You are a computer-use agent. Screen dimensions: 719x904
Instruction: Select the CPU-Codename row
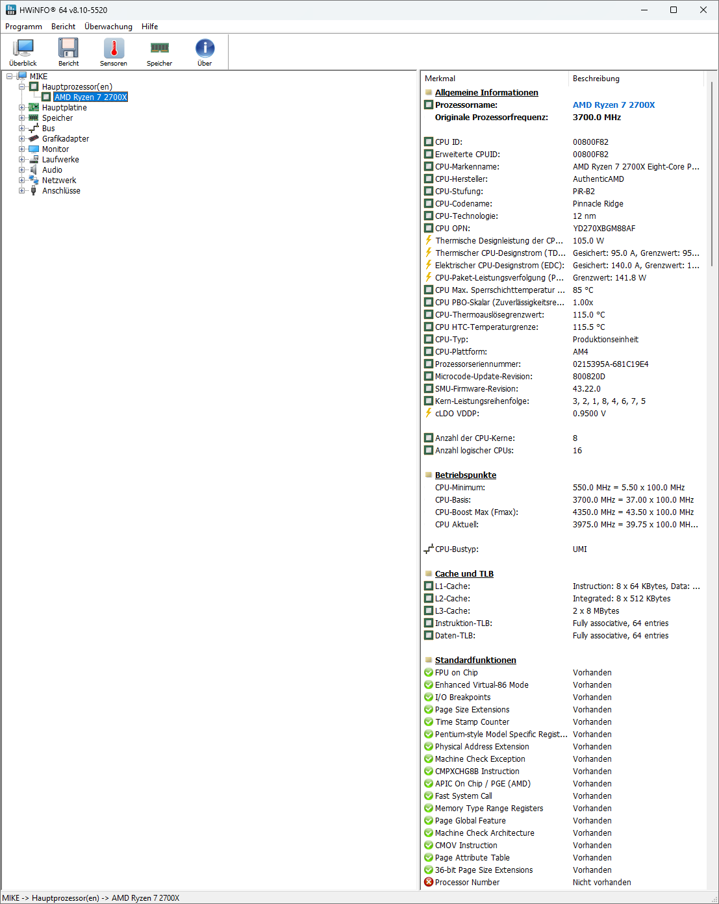click(562, 204)
